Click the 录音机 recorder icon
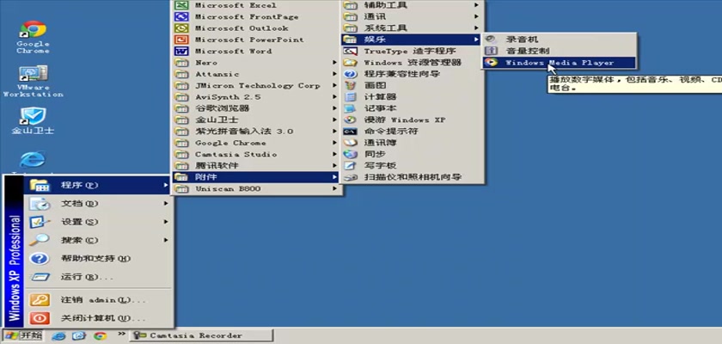 click(492, 40)
